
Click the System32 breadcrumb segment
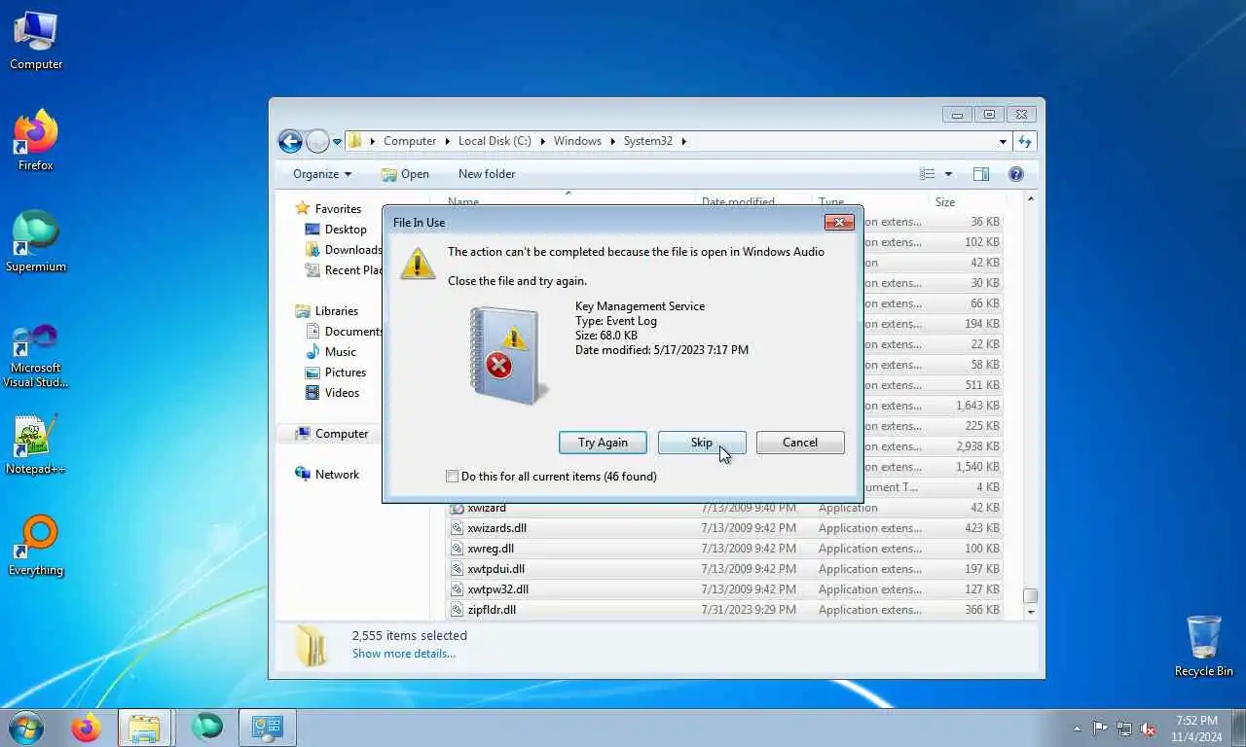coord(648,141)
